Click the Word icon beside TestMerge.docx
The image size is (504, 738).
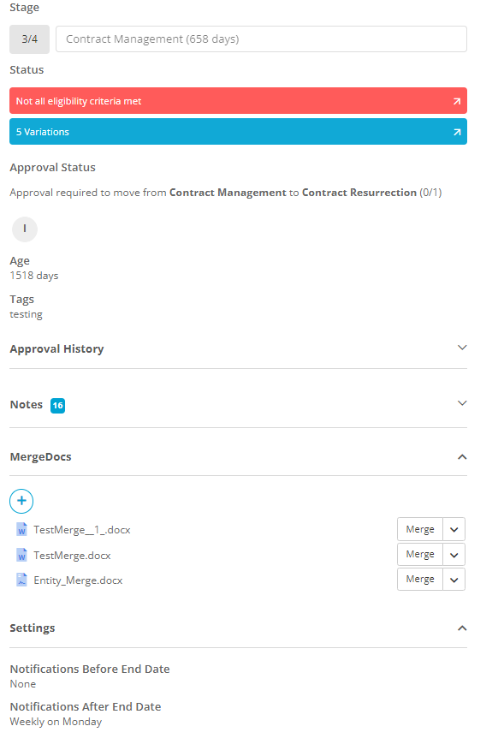coord(21,554)
